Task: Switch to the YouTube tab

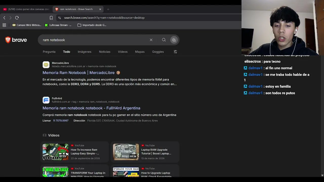Action: pyautogui.click(x=26, y=9)
